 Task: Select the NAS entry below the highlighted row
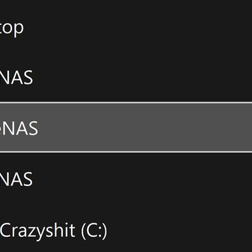126,179
